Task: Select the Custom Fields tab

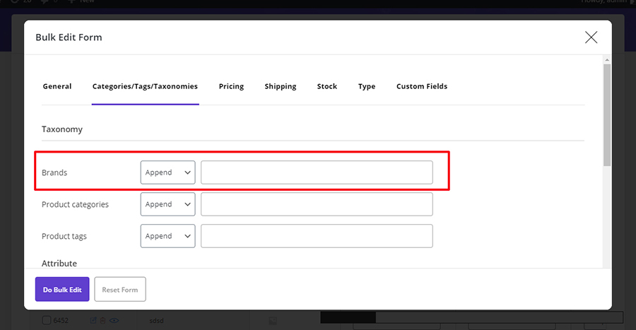Action: (422, 86)
